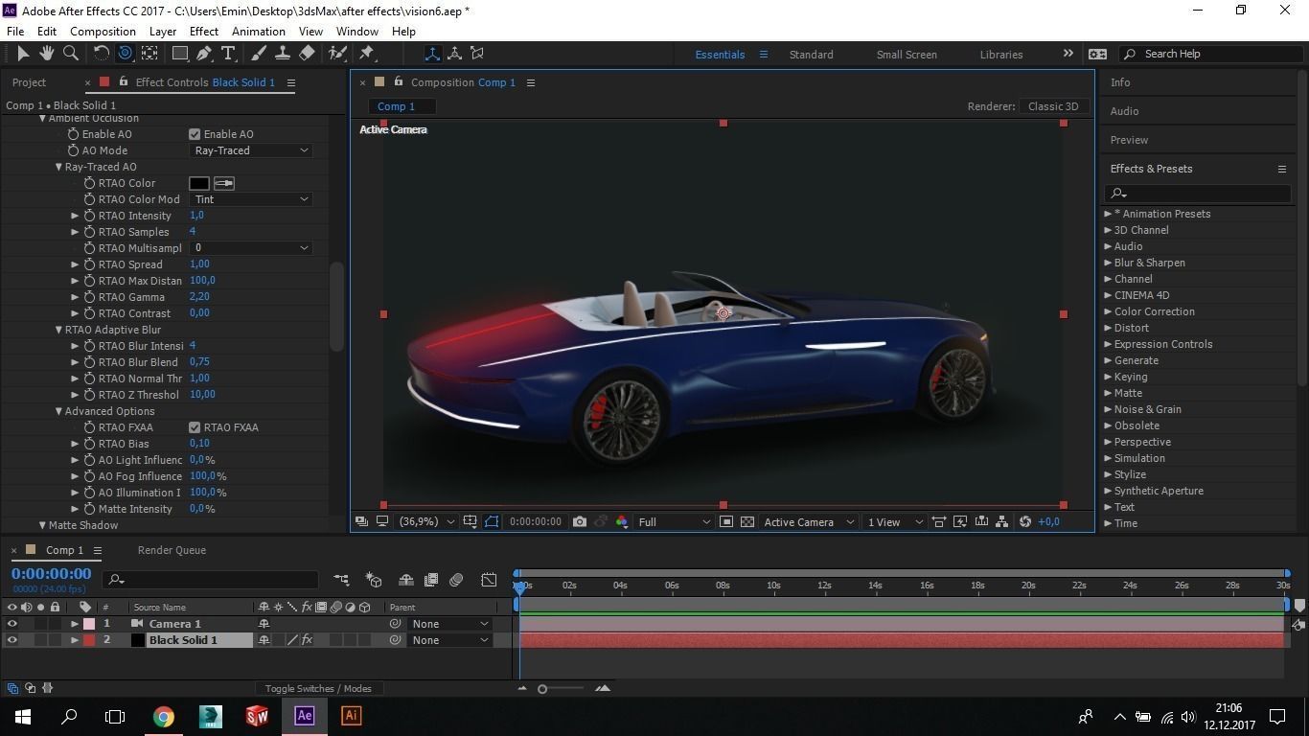Open the magnification 36,9% dropdown
The height and width of the screenshot is (736, 1309).
pos(426,521)
